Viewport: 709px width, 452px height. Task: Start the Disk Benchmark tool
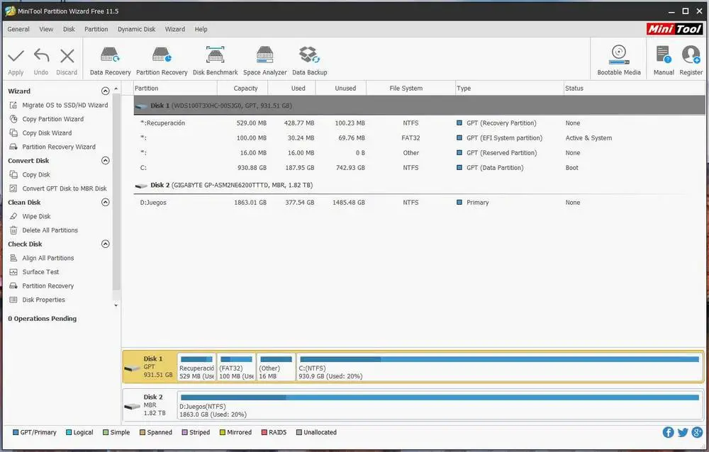pos(216,61)
